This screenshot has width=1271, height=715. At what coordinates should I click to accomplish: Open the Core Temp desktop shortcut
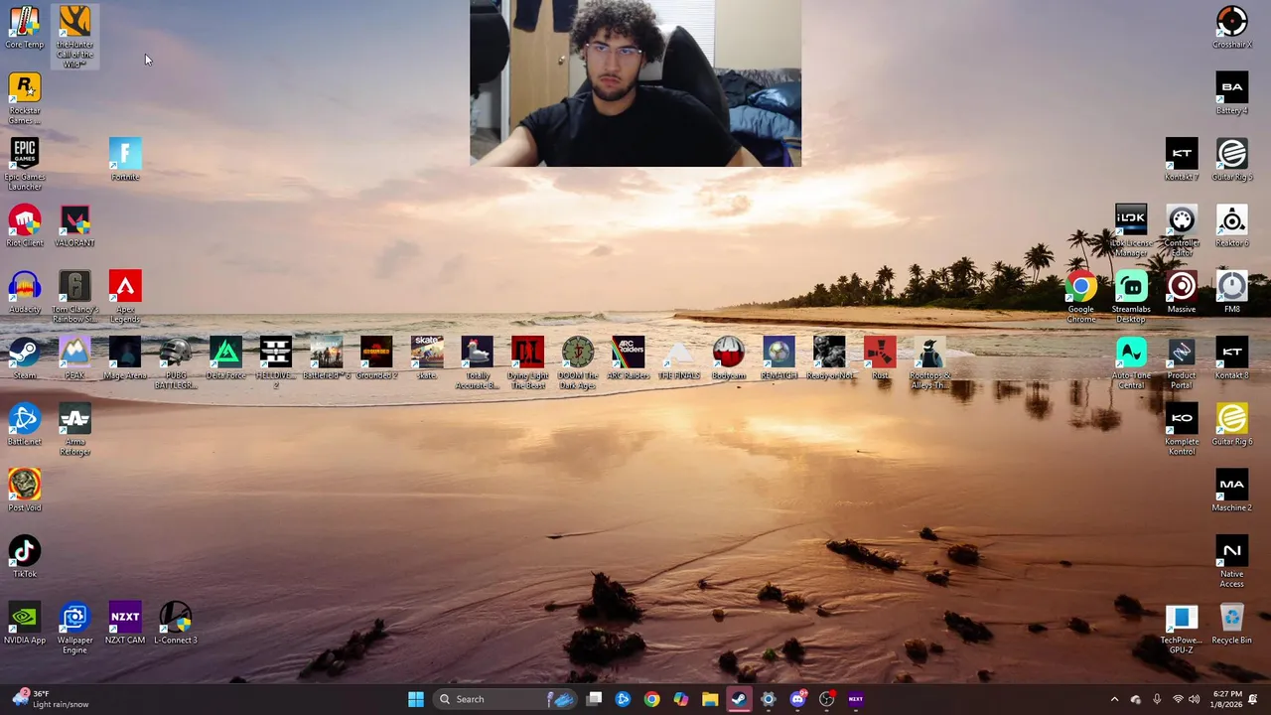25,28
